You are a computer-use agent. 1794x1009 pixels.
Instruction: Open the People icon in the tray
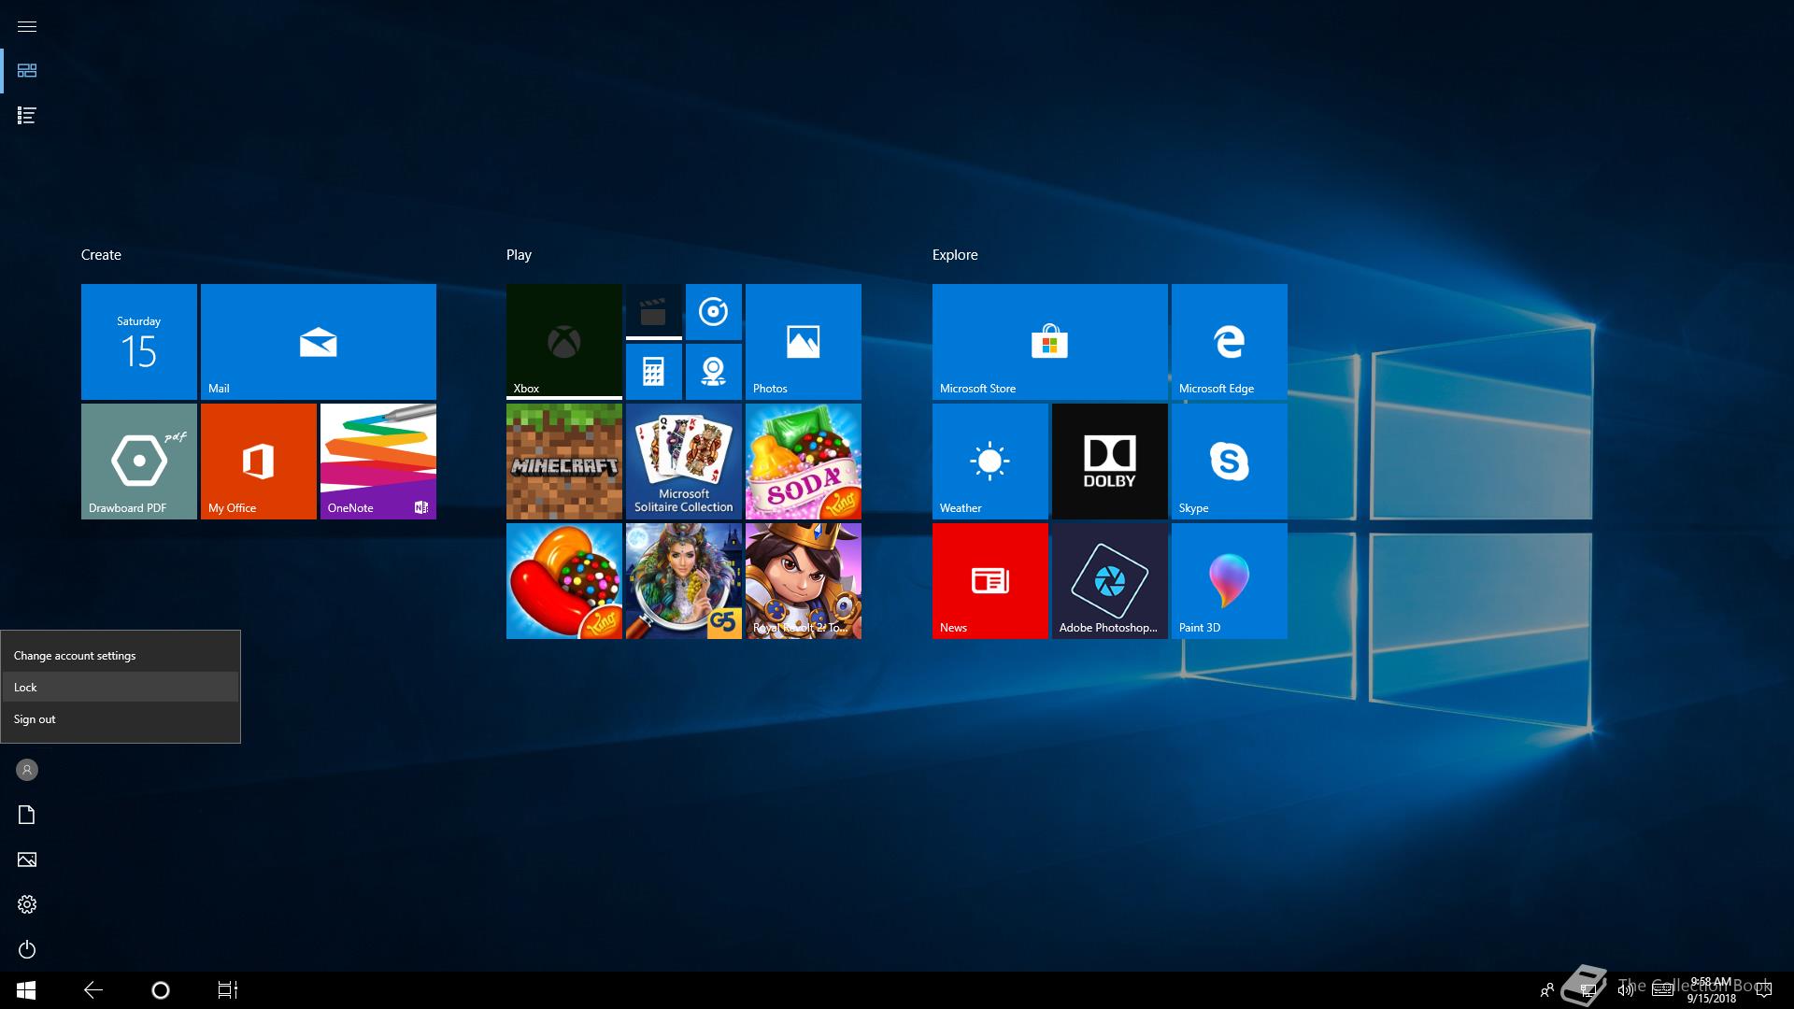[1547, 990]
